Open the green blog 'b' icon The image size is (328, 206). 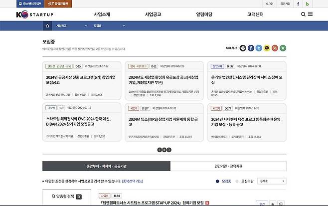(x=307, y=4)
